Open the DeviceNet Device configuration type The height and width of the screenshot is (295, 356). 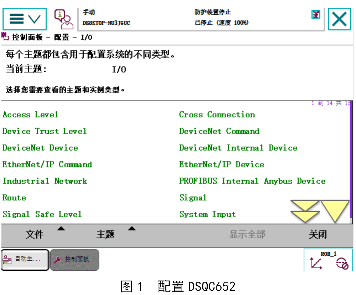coord(40,148)
